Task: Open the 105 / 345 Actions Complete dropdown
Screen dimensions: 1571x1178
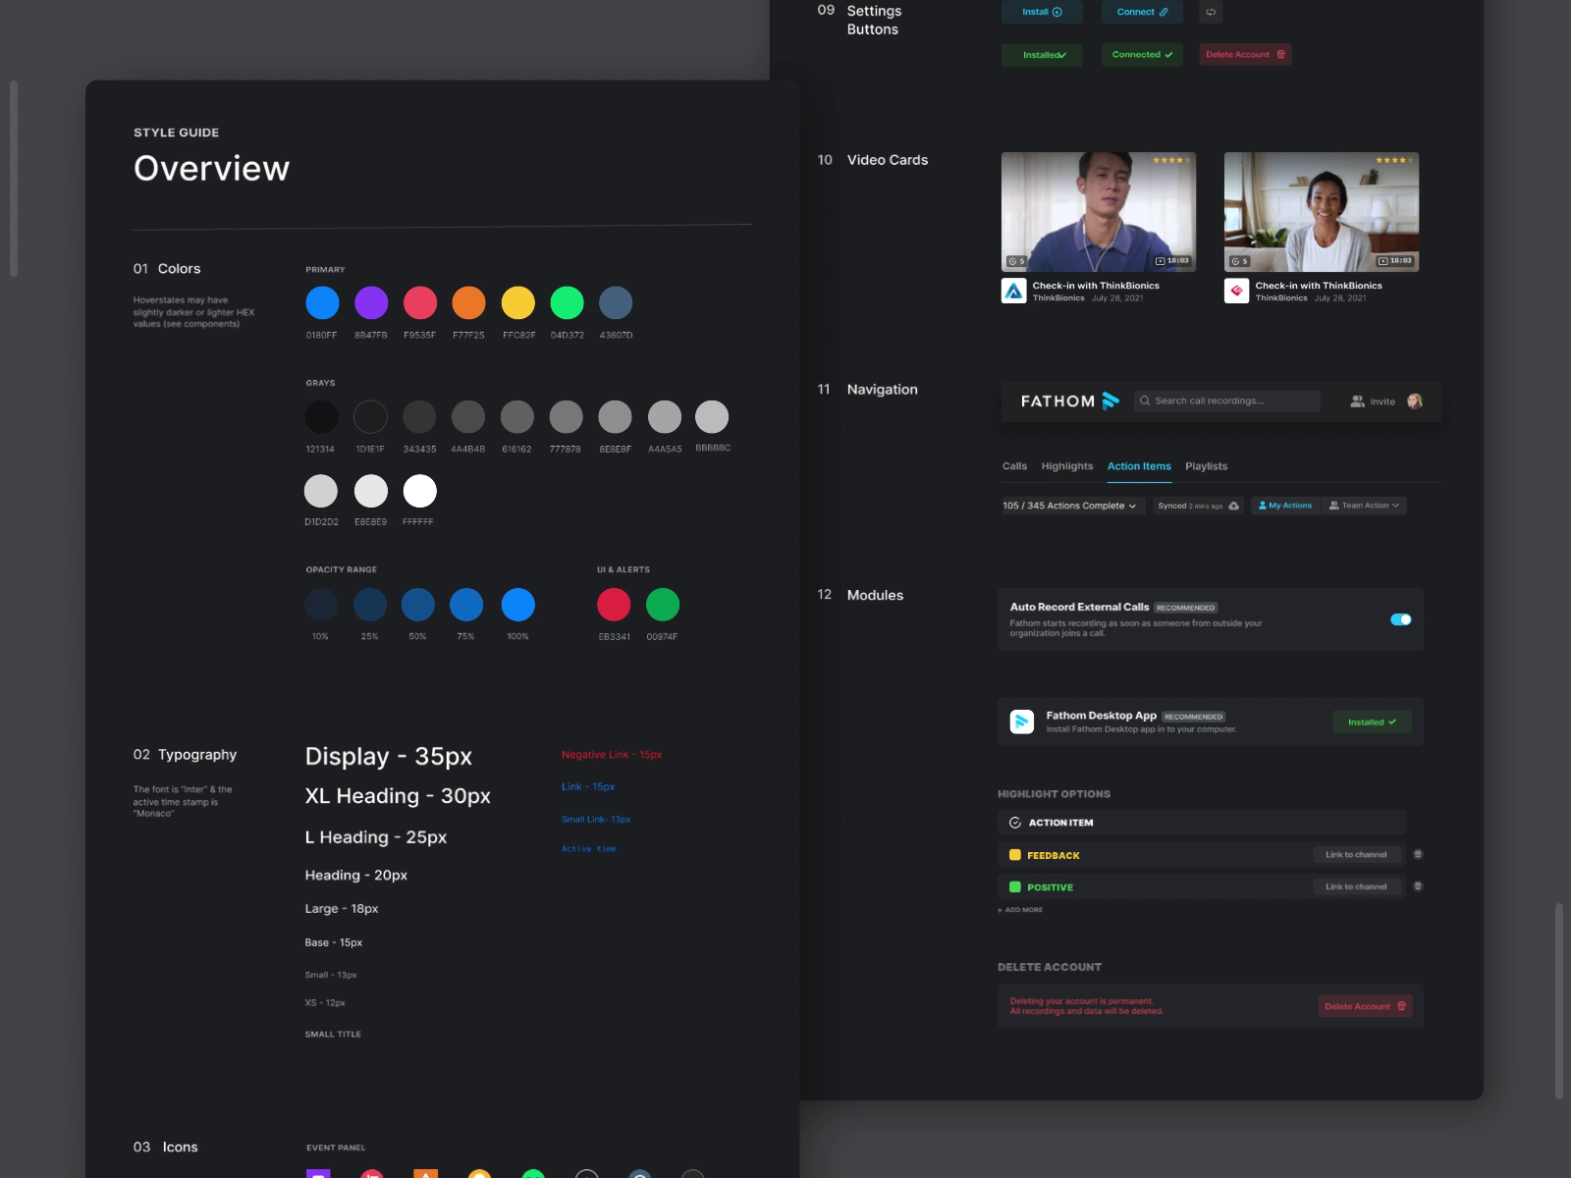Action: [1071, 505]
